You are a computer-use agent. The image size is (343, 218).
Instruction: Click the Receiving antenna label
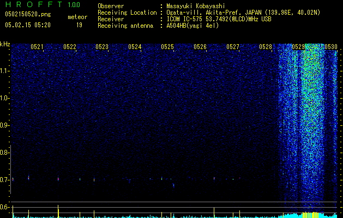(125, 26)
